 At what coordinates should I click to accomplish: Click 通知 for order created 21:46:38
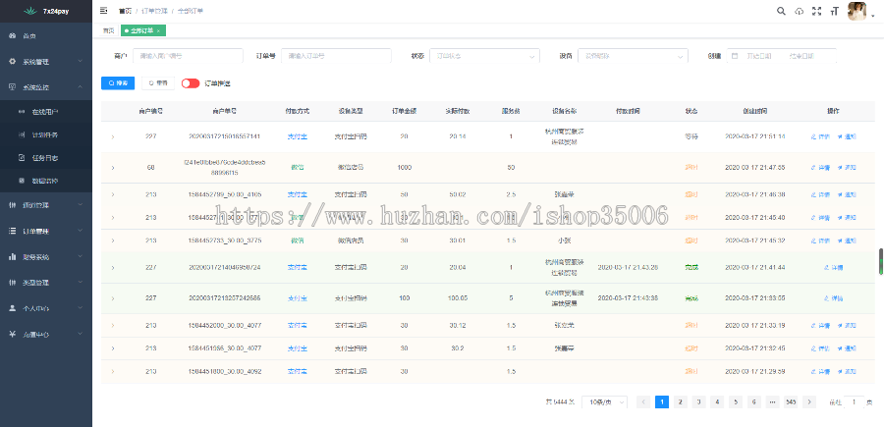(847, 194)
